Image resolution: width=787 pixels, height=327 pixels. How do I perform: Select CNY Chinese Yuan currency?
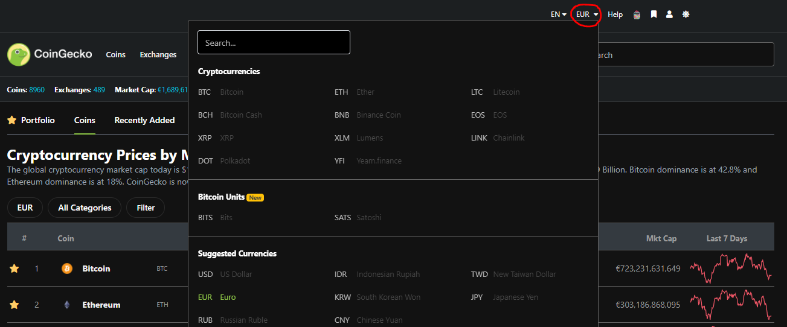pyautogui.click(x=368, y=320)
